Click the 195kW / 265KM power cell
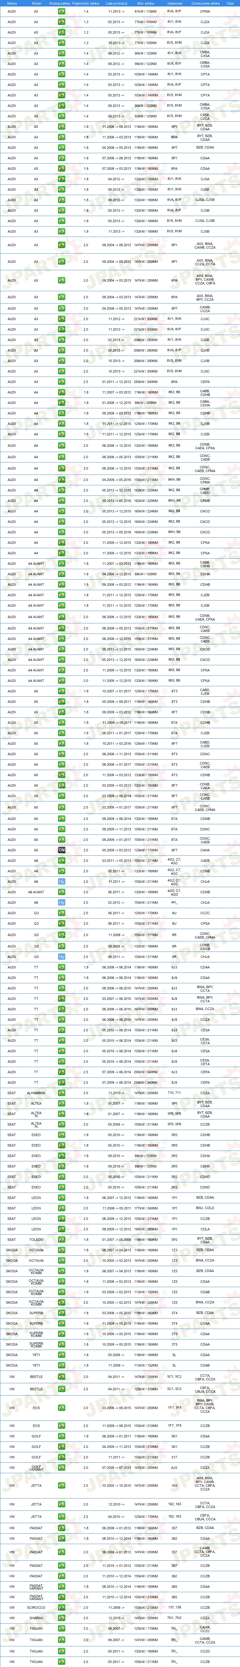The height and width of the screenshot is (1667, 240). (x=145, y=1229)
